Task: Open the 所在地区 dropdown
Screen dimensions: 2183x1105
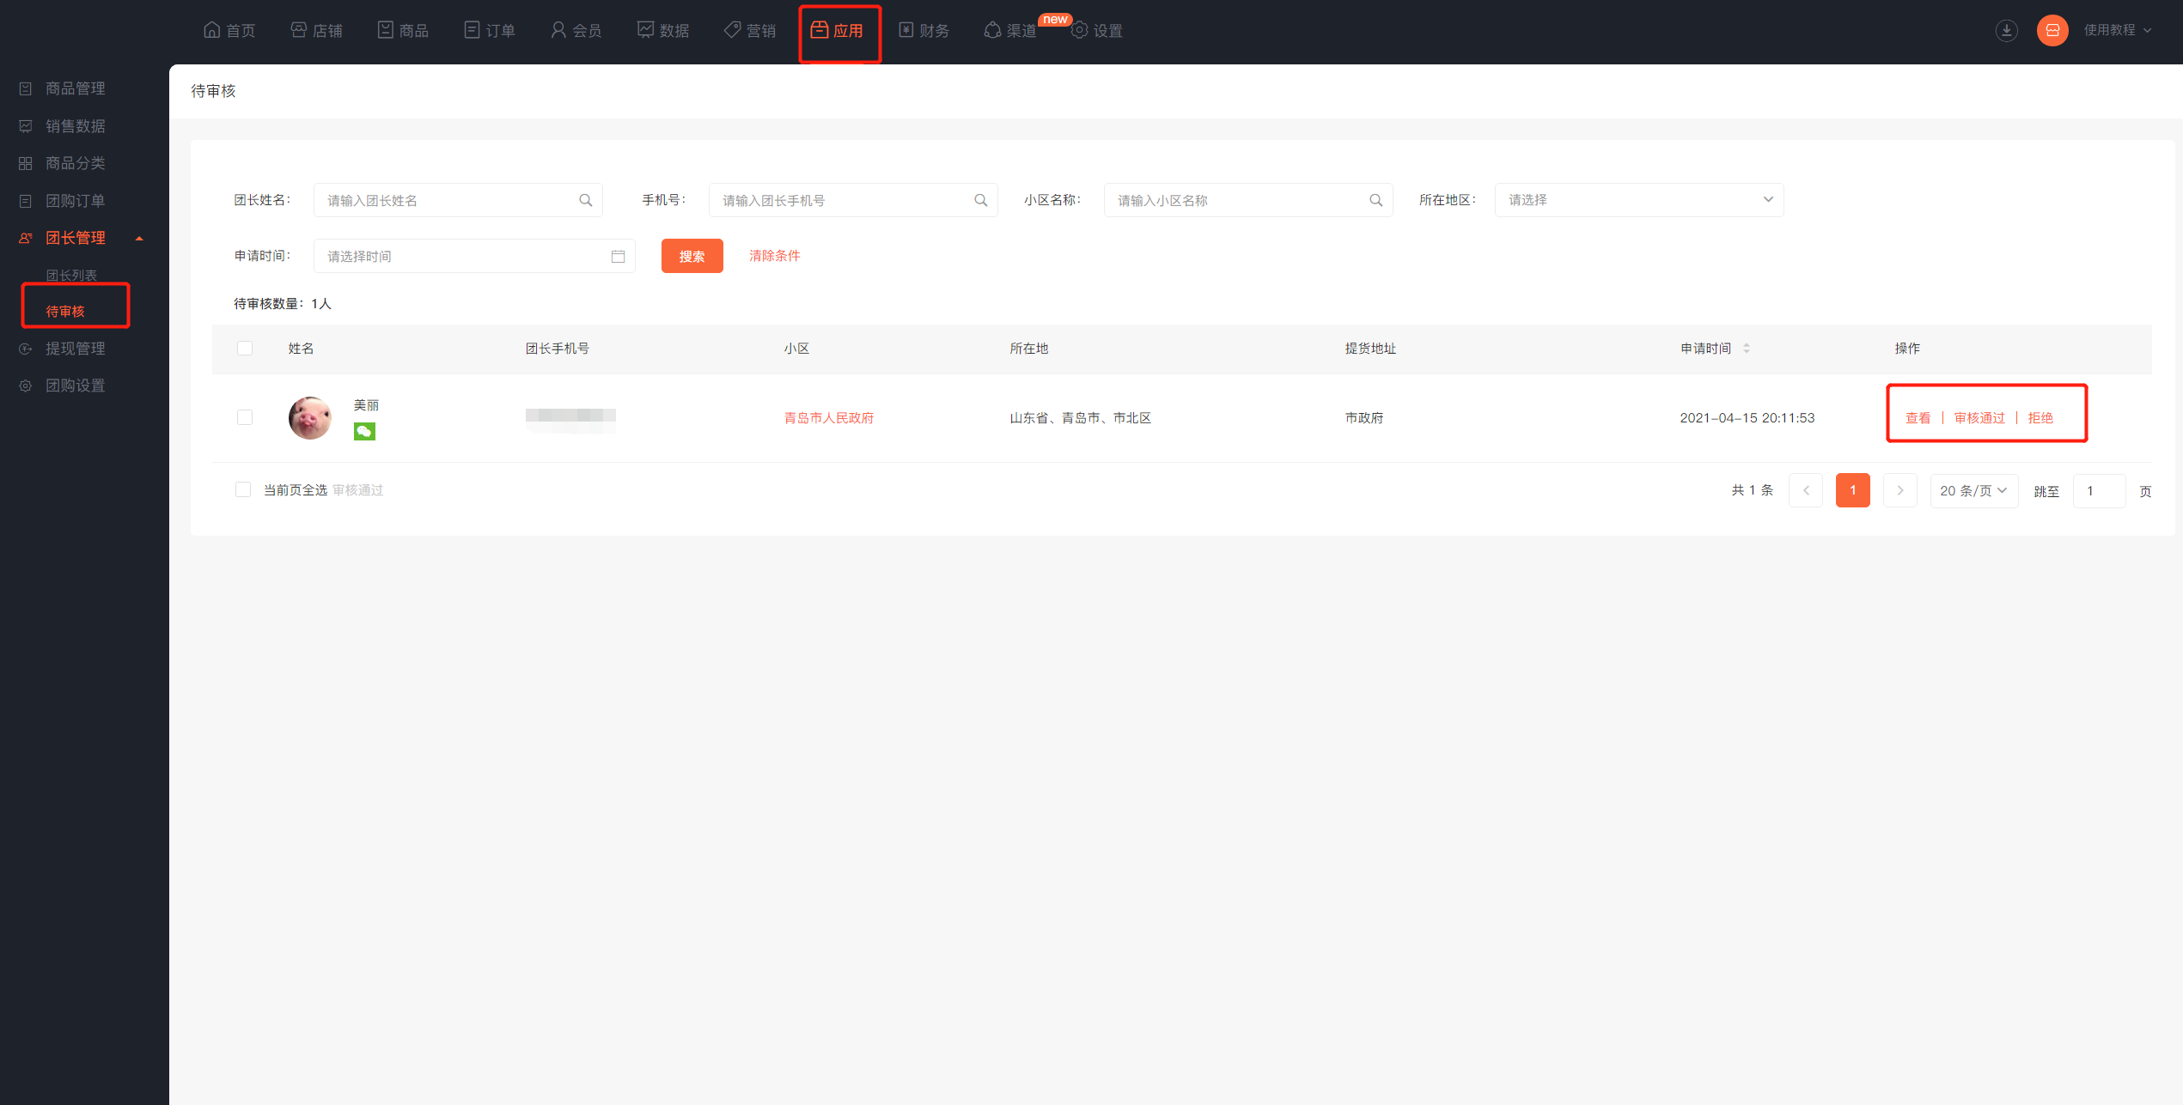Action: 1638,200
